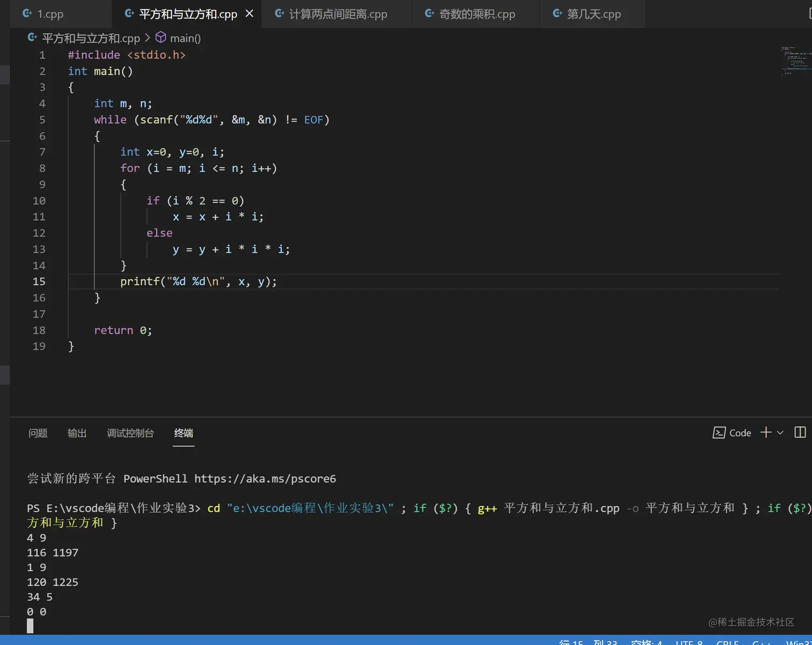Click terminal output "120 1225"
The image size is (812, 645).
pyautogui.click(x=53, y=582)
